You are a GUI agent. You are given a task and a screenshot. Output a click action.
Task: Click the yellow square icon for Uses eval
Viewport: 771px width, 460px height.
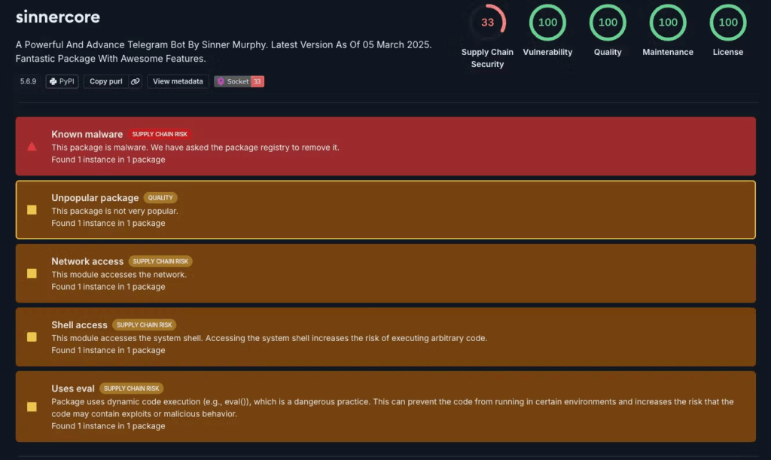point(32,407)
